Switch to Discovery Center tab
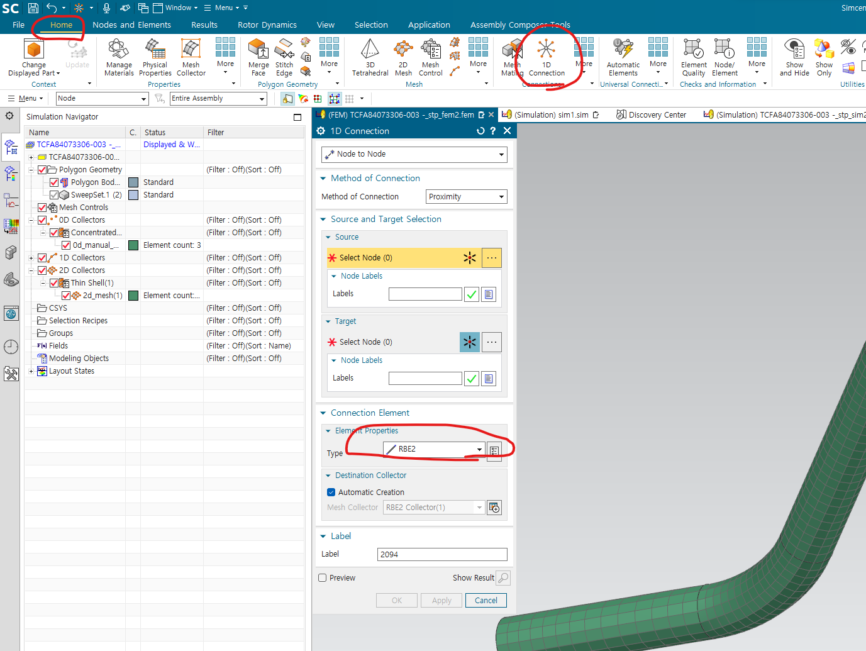The image size is (866, 651). 652,115
